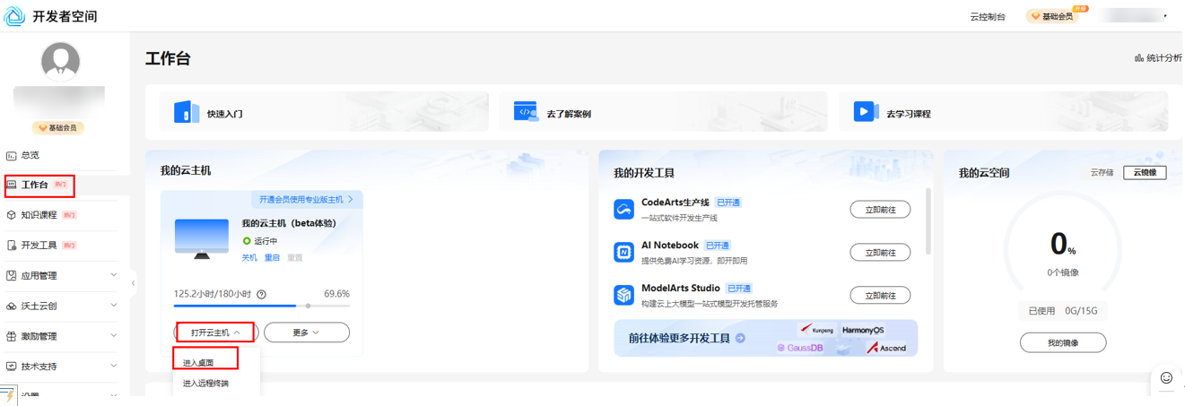Expand 应用管理 sidebar chevron

pyautogui.click(x=114, y=275)
